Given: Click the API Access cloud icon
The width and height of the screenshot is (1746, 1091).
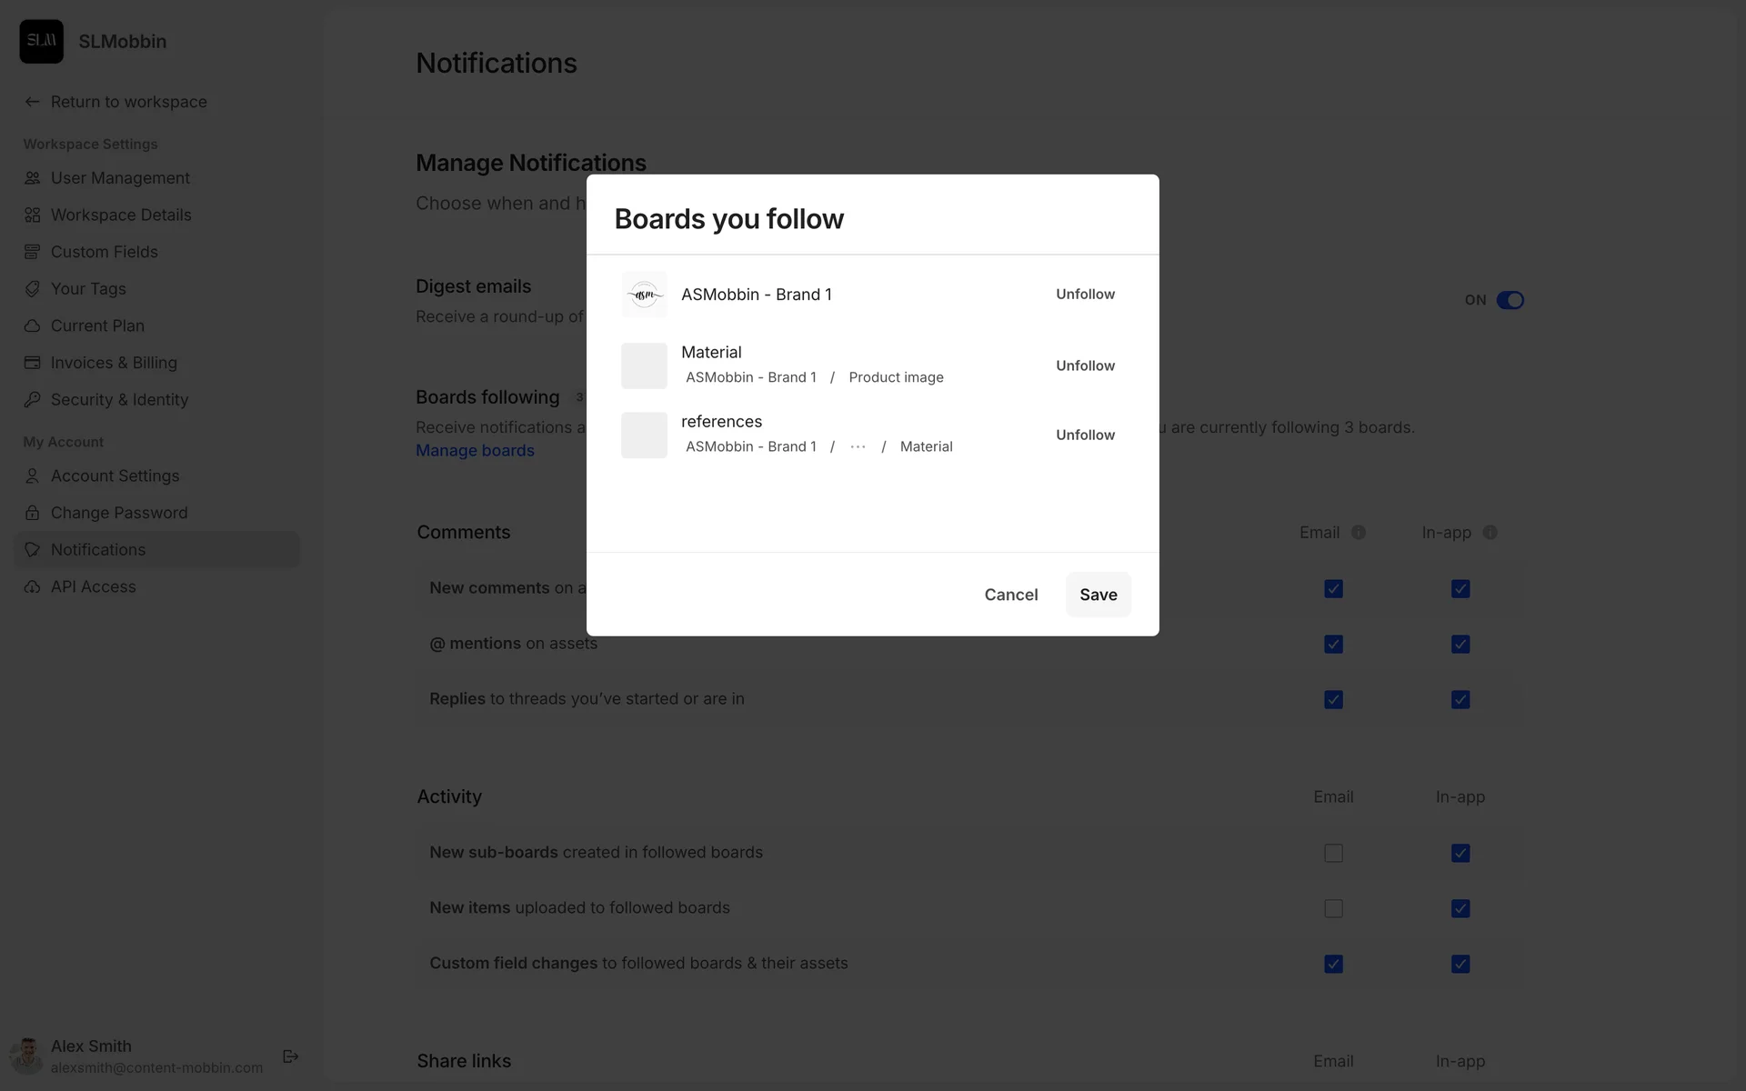Looking at the screenshot, I should pos(33,587).
